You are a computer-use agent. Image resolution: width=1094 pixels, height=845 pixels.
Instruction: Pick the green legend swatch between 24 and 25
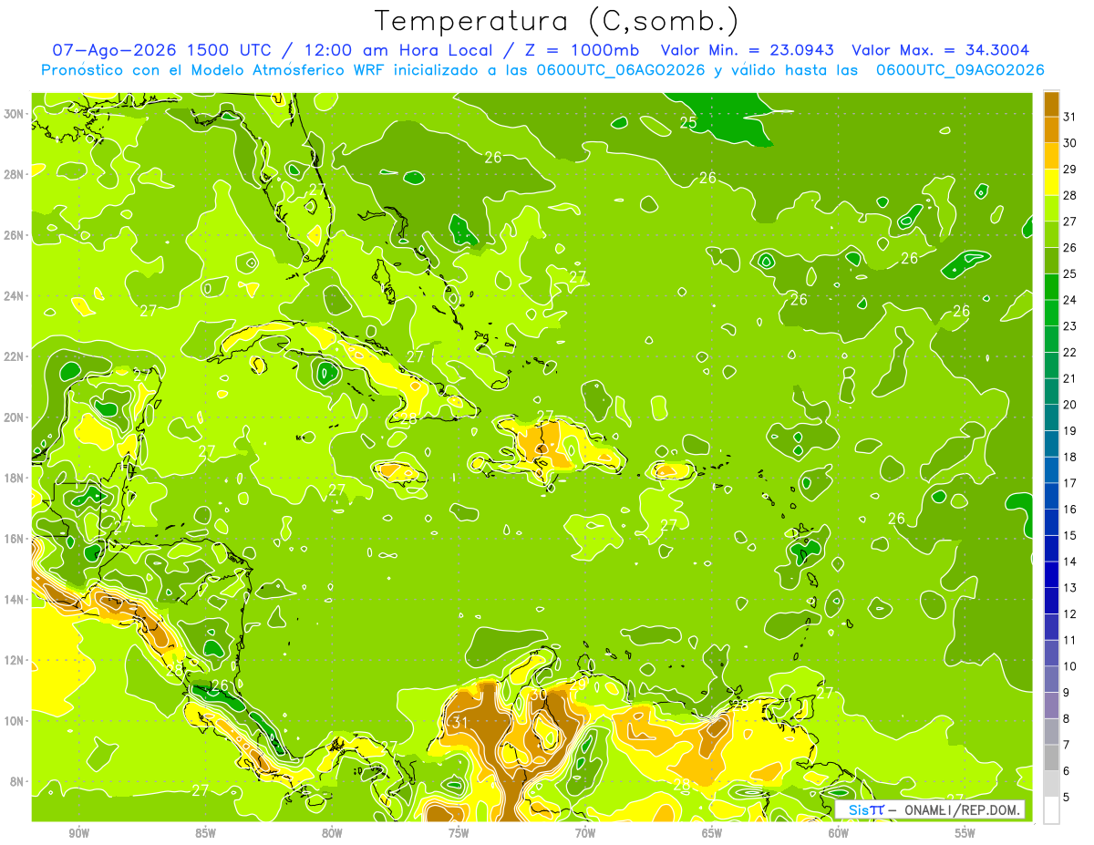pyautogui.click(x=1051, y=287)
